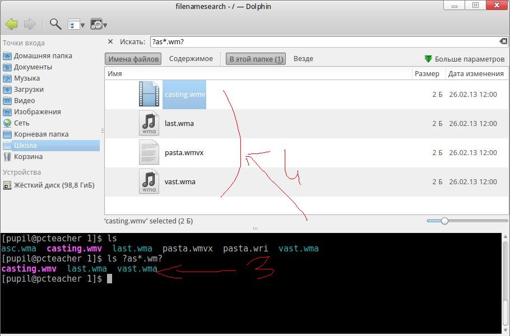Select the casting.wmv file name
Image resolution: width=510 pixels, height=336 pixels.
[185, 94]
